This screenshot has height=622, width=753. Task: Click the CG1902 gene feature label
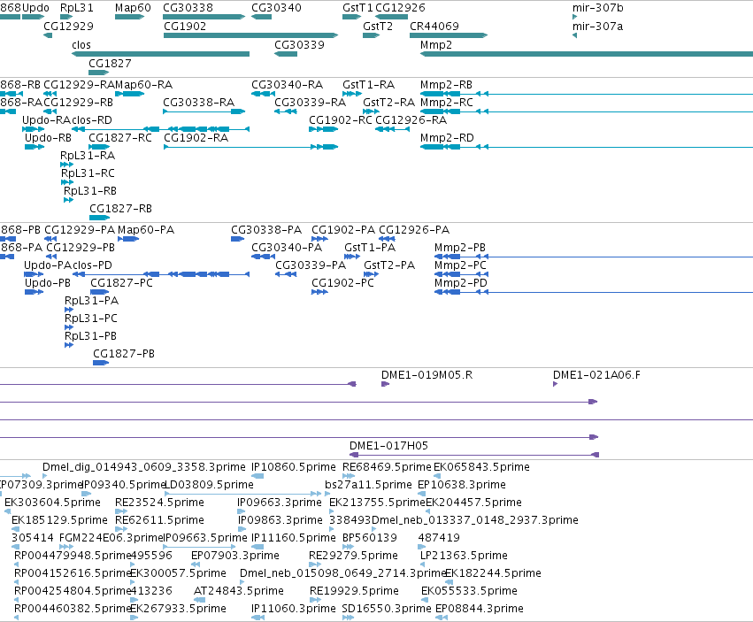(x=185, y=27)
